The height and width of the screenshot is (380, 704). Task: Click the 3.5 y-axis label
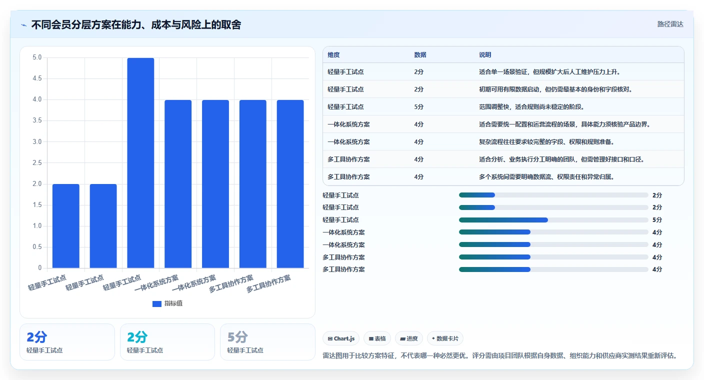pos(37,120)
